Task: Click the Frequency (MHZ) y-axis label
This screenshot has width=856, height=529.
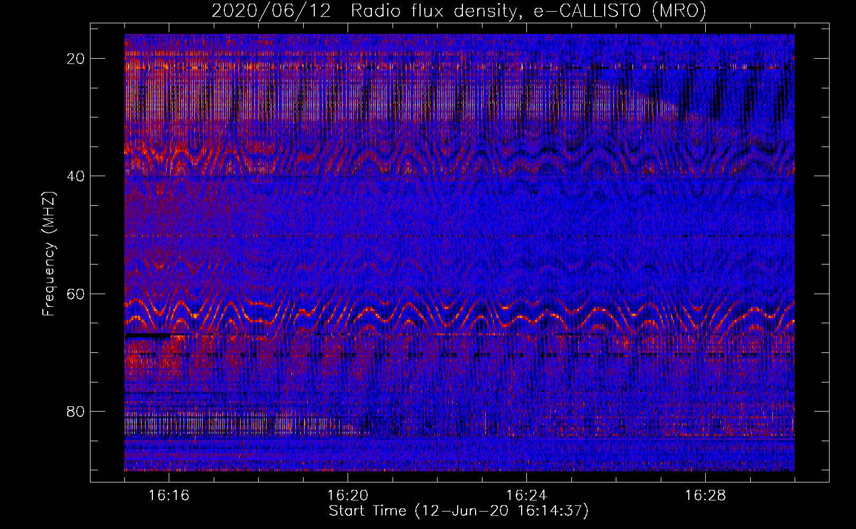Action: pyautogui.click(x=49, y=254)
